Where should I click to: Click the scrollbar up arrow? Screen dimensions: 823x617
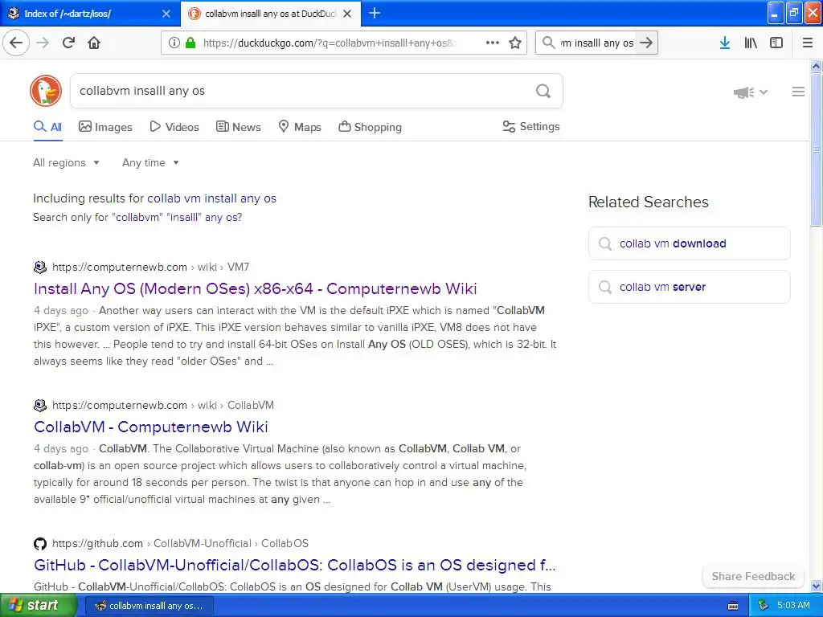click(816, 66)
